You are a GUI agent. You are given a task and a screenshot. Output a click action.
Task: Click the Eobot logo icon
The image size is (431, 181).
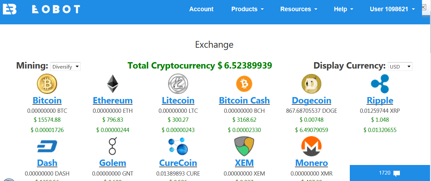tap(10, 9)
